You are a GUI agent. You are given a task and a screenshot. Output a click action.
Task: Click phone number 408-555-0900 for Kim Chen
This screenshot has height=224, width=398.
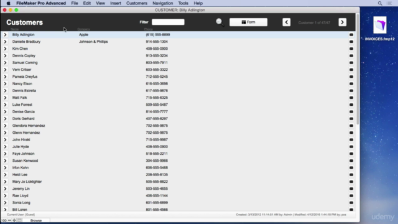click(157, 49)
